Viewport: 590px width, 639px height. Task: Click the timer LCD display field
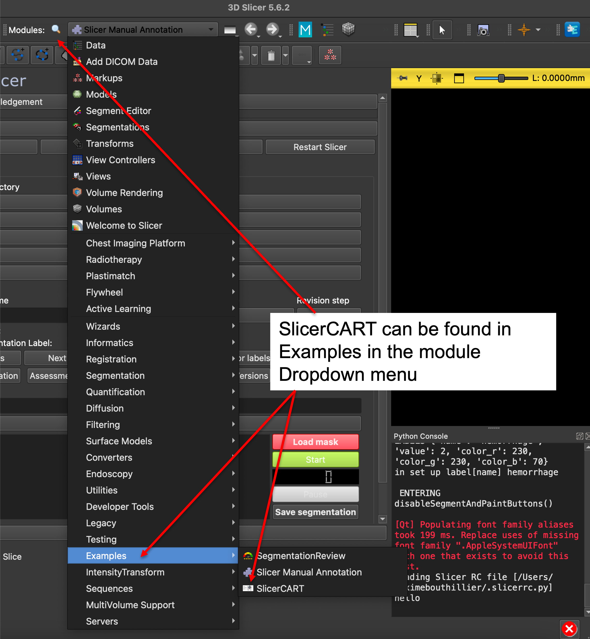315,477
